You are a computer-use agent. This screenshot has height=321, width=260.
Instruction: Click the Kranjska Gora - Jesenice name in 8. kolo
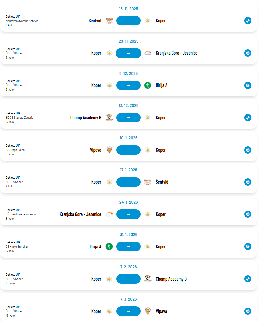coord(80,214)
